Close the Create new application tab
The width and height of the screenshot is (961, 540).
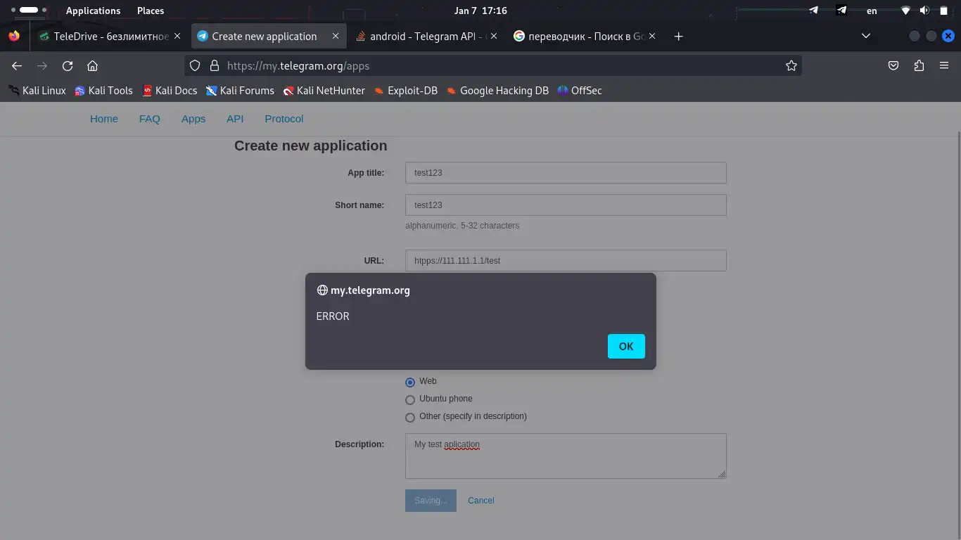click(x=336, y=36)
